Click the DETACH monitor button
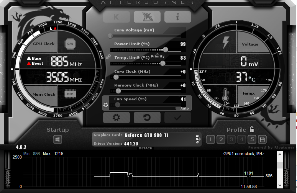This screenshot has height=193, width=297. [146, 148]
